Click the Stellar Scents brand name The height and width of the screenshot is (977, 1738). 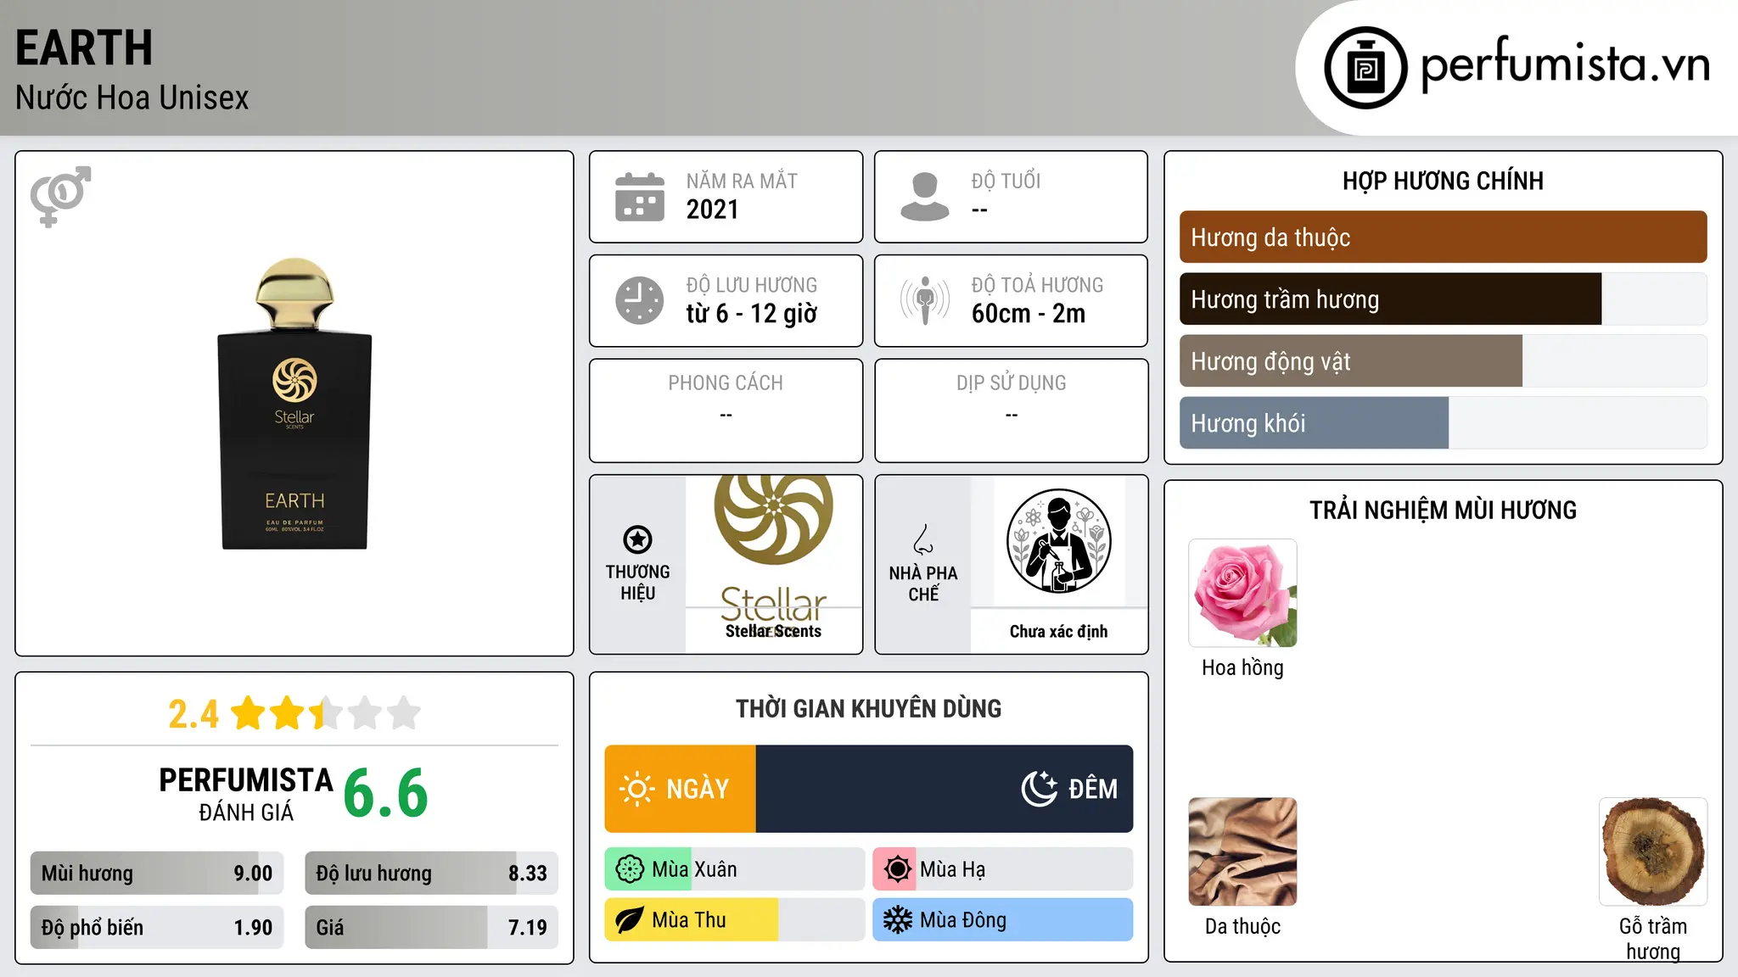[x=773, y=631]
